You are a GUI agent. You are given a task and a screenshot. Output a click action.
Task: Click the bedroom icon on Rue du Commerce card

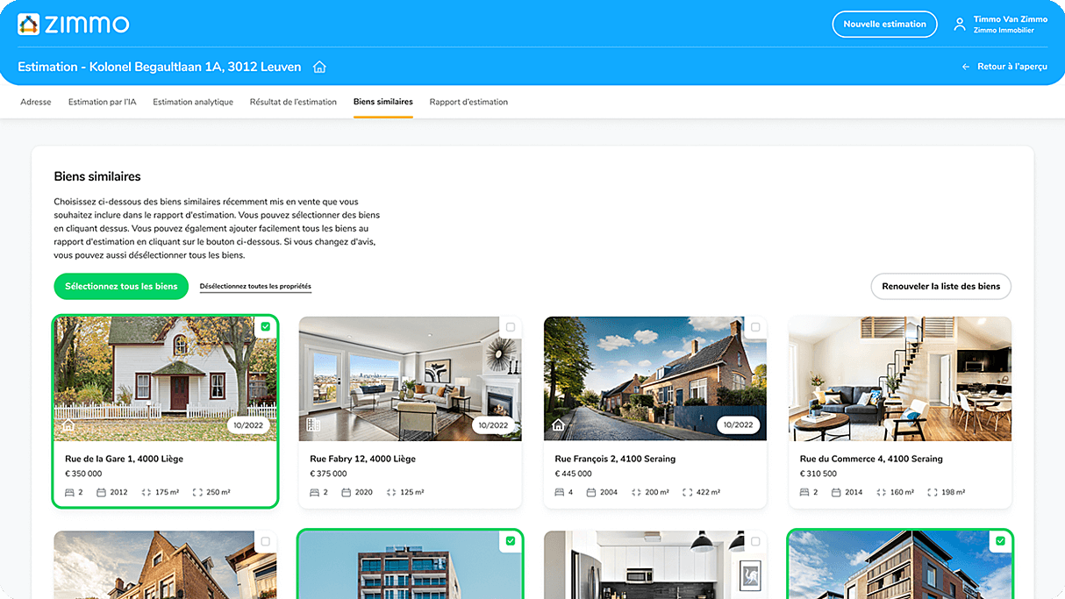[804, 492]
